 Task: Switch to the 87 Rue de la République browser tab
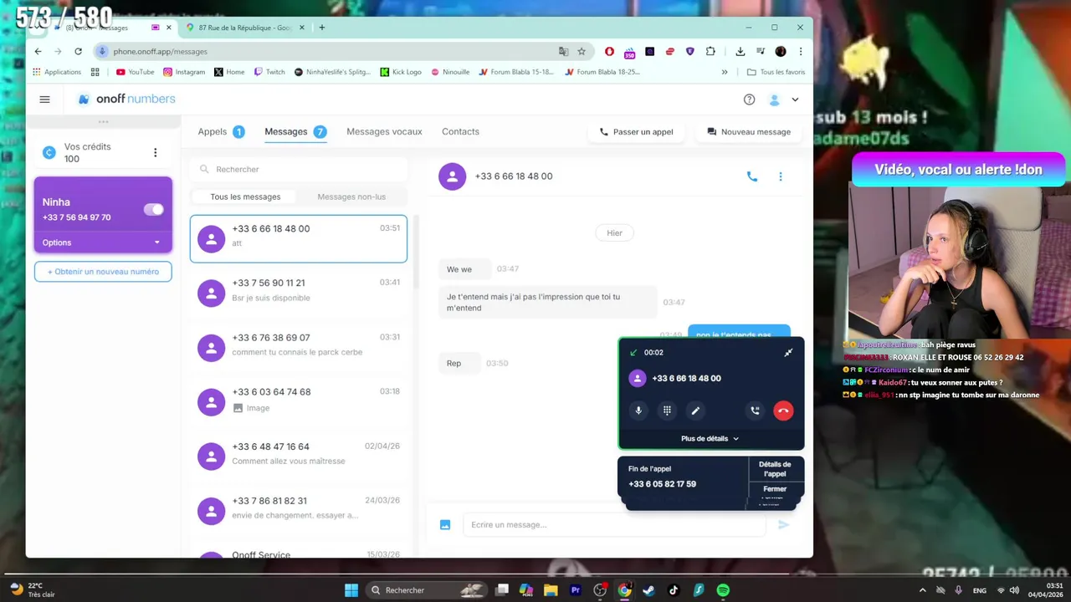tap(243, 28)
